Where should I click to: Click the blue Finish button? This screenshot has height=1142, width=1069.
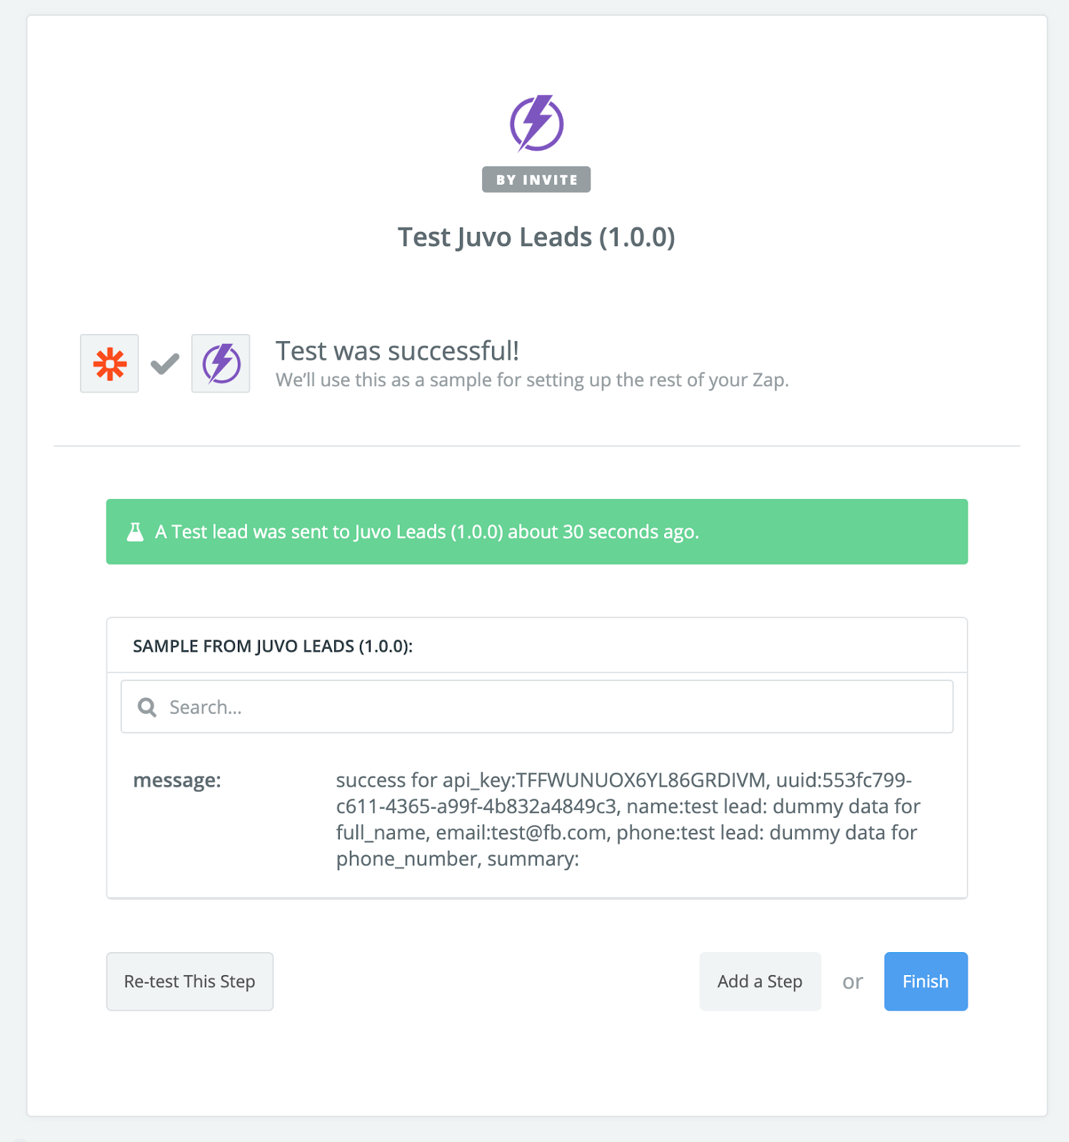point(925,981)
